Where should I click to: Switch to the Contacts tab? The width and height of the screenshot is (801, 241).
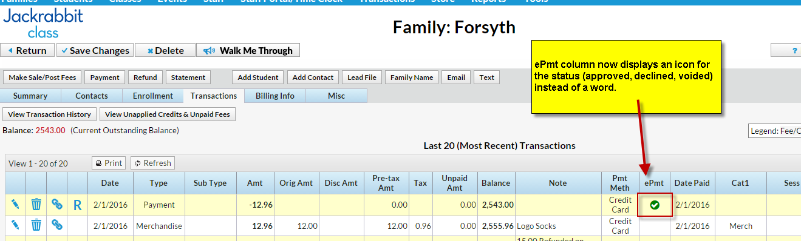[92, 96]
